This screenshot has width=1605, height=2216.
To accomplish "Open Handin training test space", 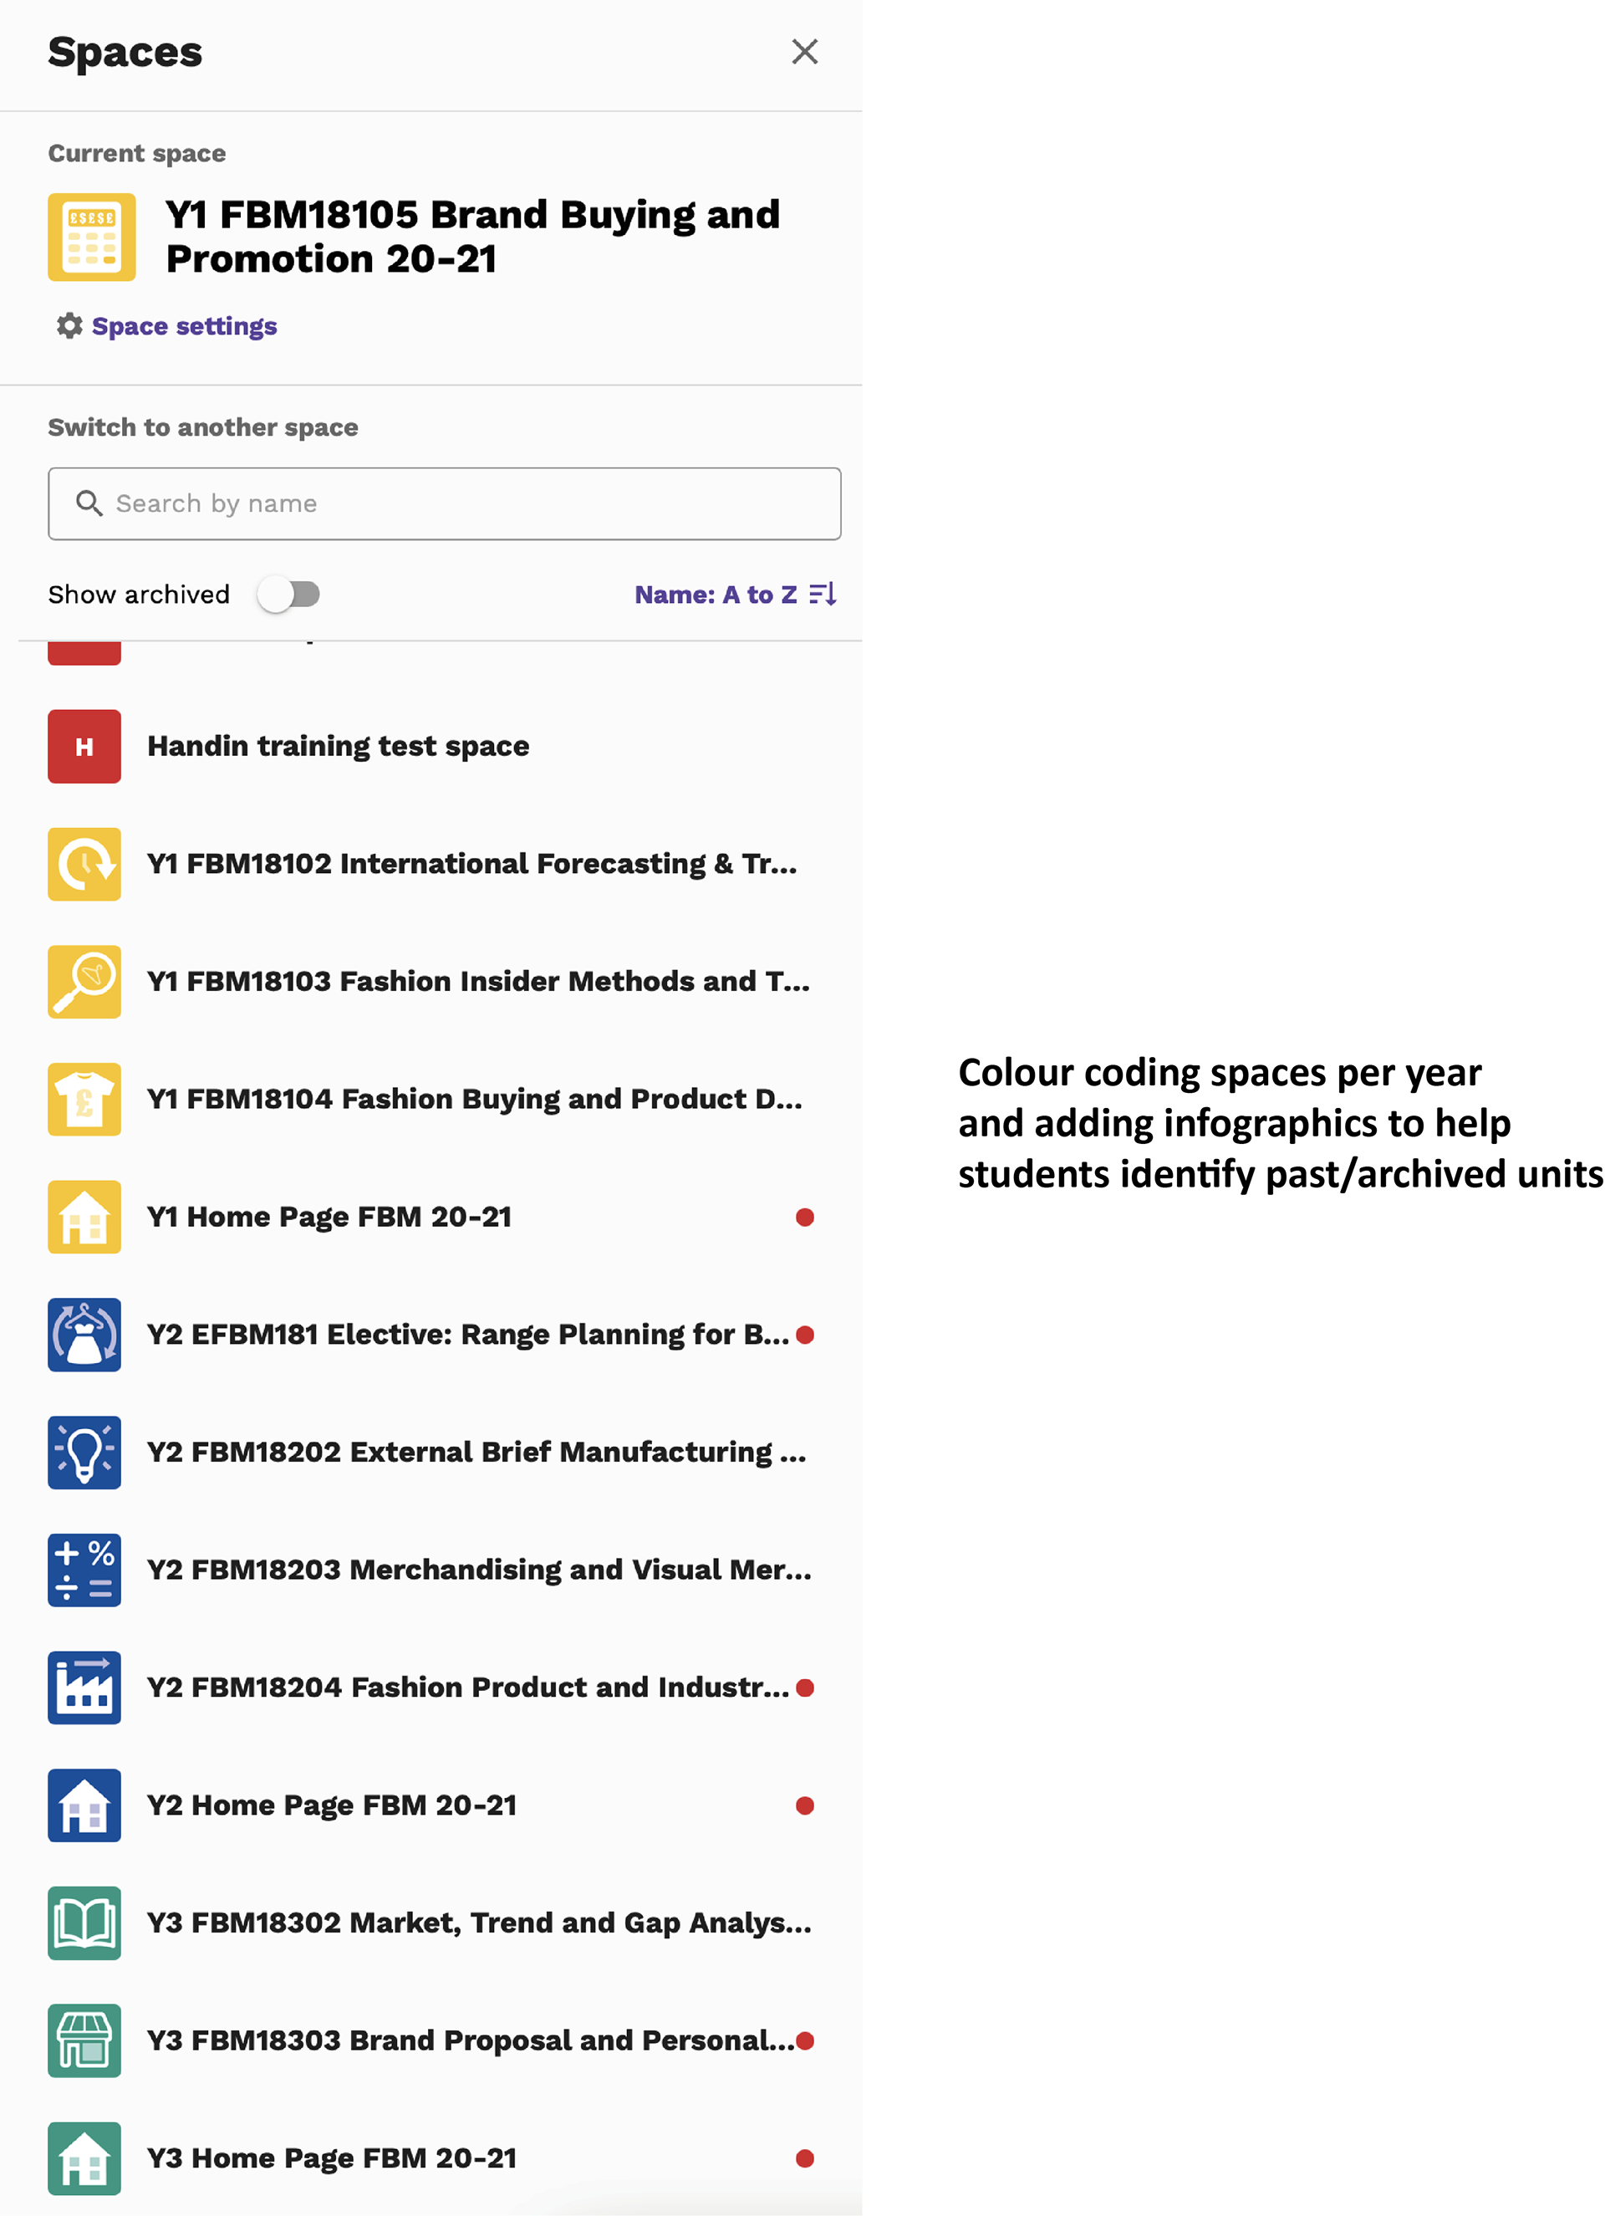I will click(338, 747).
